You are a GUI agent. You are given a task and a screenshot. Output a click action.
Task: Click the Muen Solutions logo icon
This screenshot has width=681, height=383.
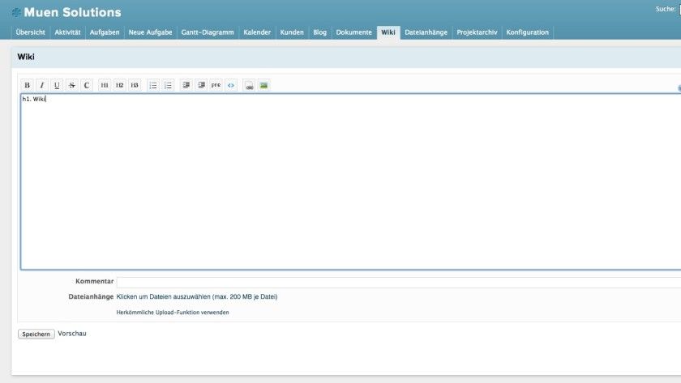tap(16, 13)
